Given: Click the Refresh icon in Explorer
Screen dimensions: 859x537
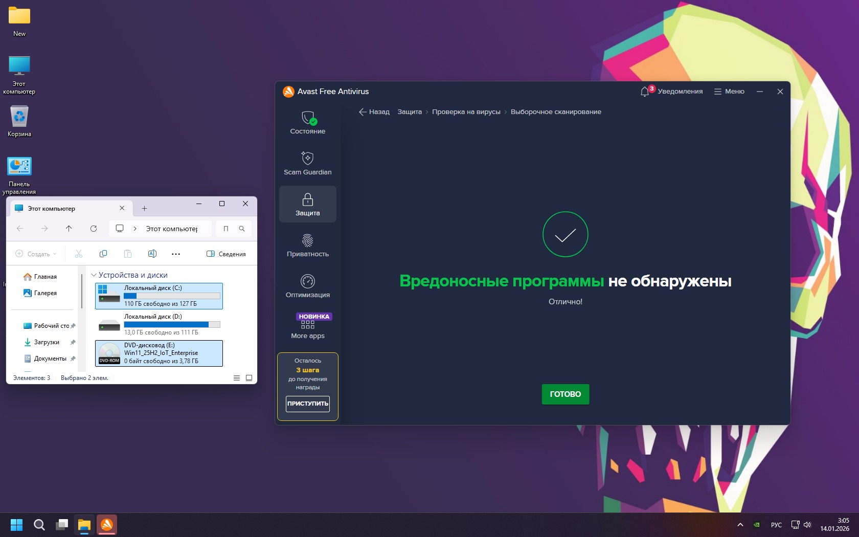Looking at the screenshot, I should click(x=94, y=229).
